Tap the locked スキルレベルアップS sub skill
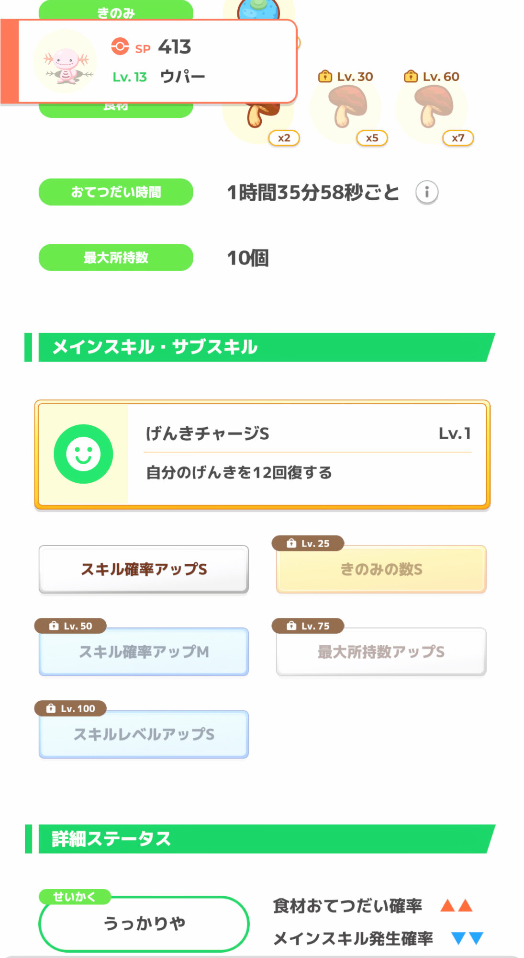Image resolution: width=524 pixels, height=958 pixels. point(144,734)
